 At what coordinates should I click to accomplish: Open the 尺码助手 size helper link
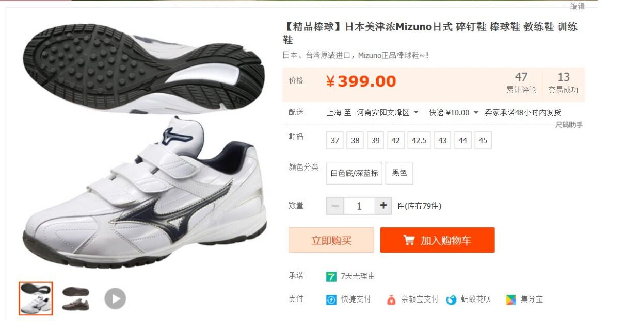569,125
